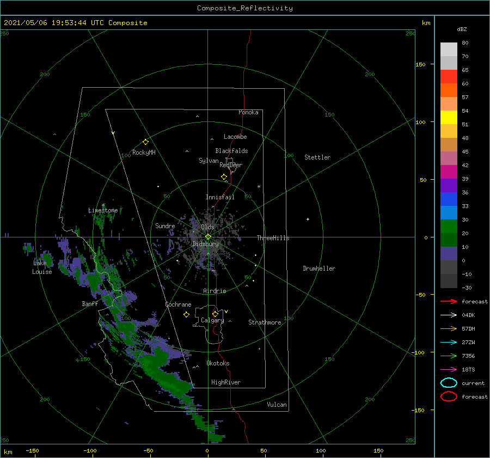Viewport: 490px width, 458px height.
Task: Click the yellow diamond marker below RedDeer
Action: 224,177
